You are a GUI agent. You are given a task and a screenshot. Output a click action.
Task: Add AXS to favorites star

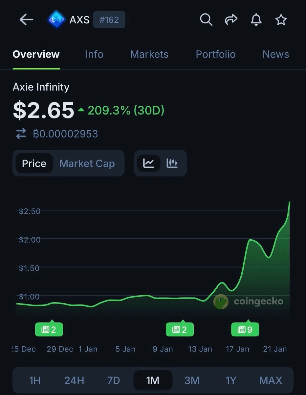click(x=281, y=20)
